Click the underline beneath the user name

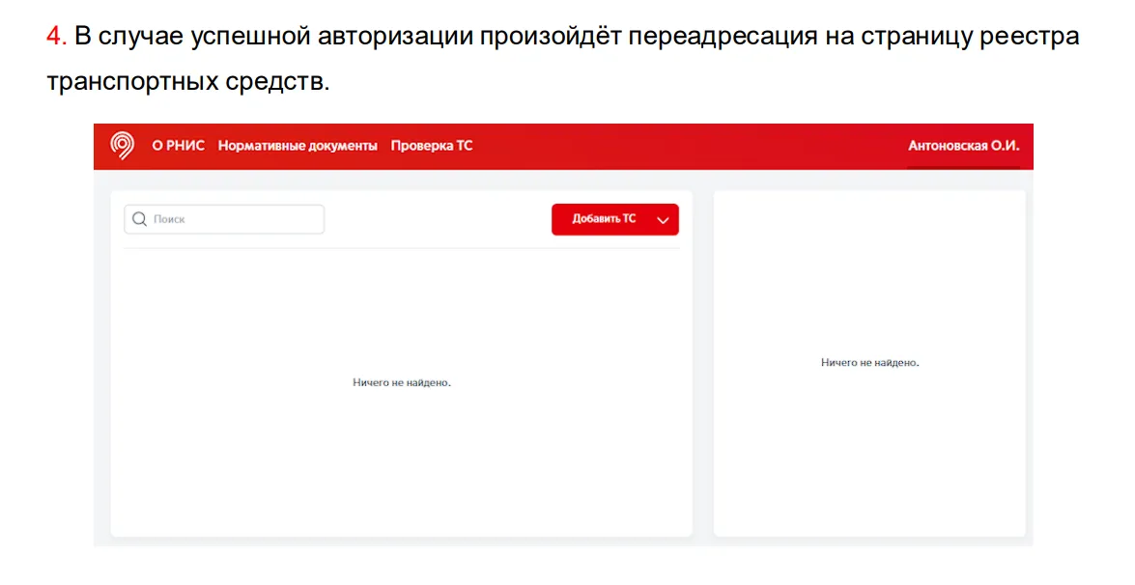(x=963, y=167)
